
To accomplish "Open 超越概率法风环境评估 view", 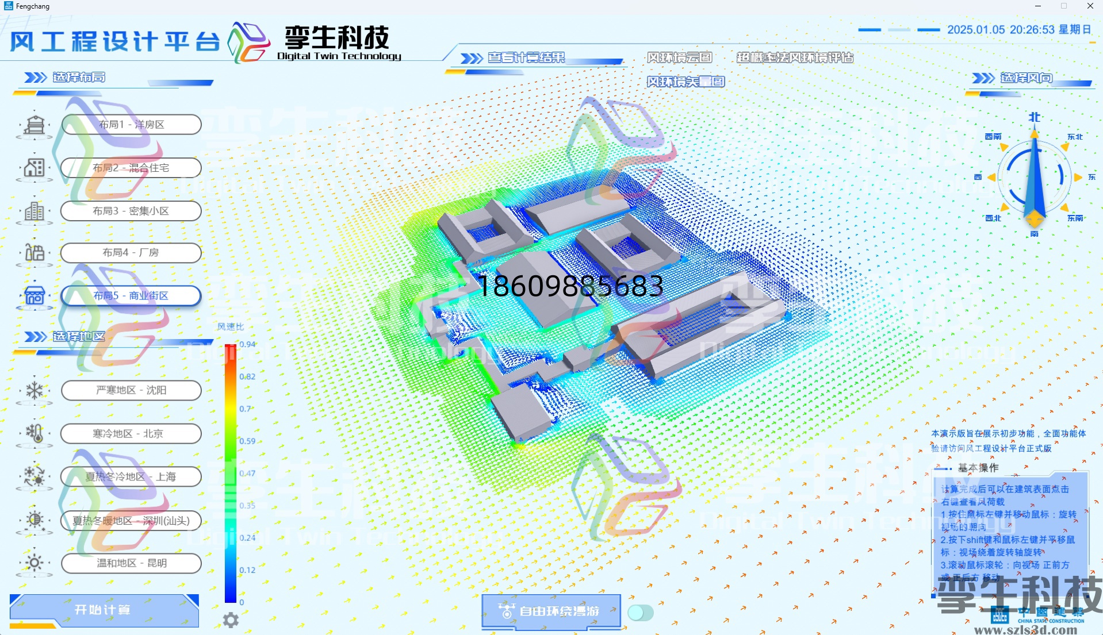I will (795, 57).
